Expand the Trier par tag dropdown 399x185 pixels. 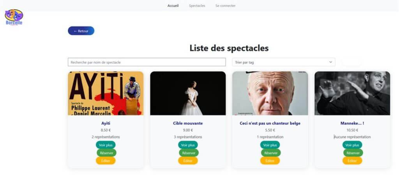coord(284,62)
